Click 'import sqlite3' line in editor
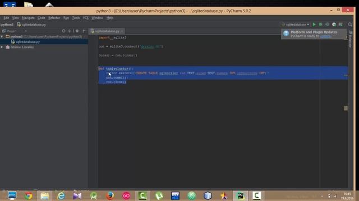The width and height of the screenshot is (359, 201). coord(112,37)
